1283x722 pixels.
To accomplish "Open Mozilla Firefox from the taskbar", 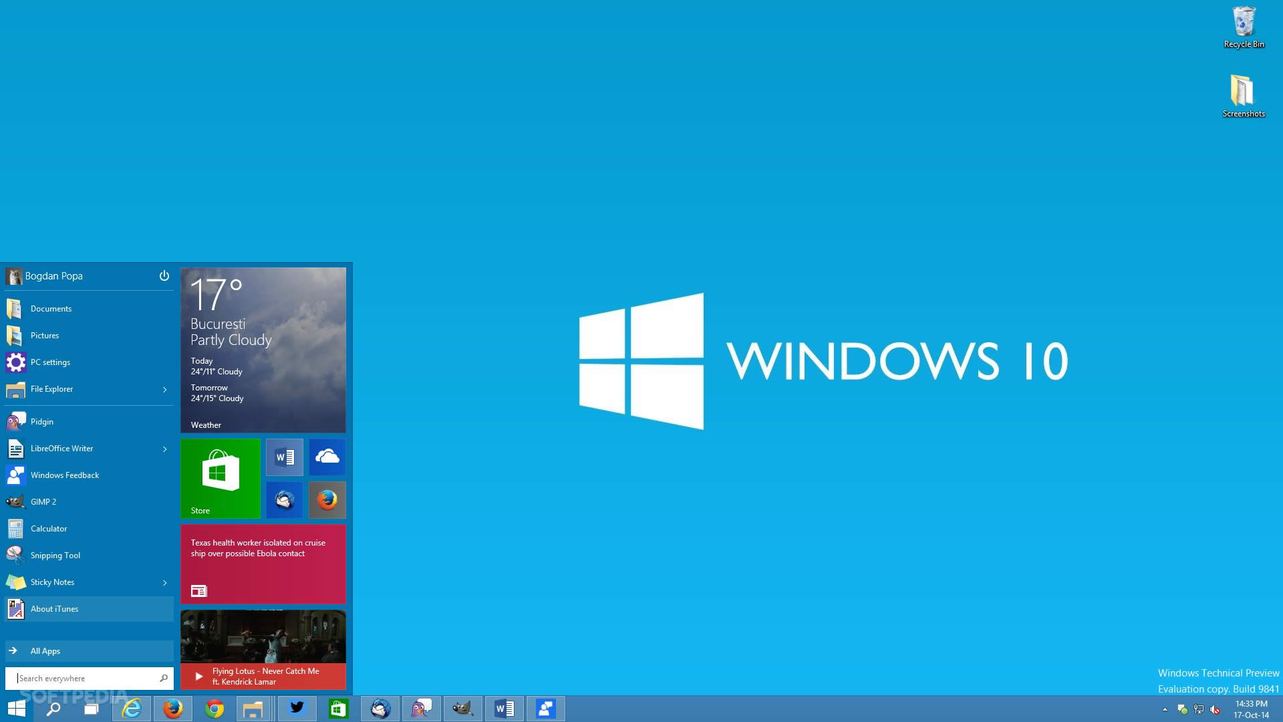I will [172, 708].
